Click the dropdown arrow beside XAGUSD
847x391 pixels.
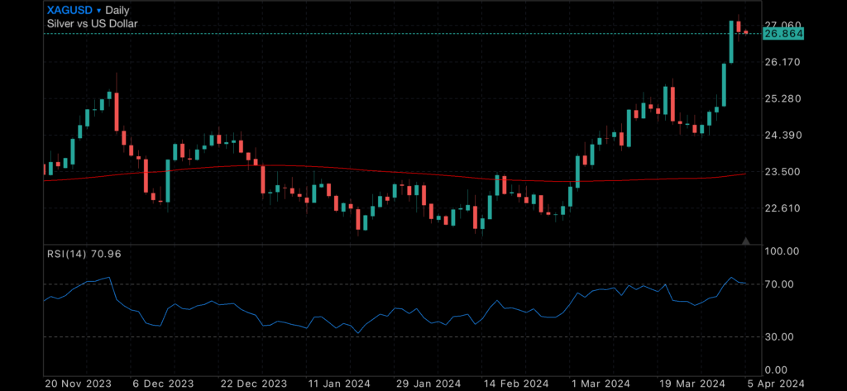pyautogui.click(x=99, y=11)
